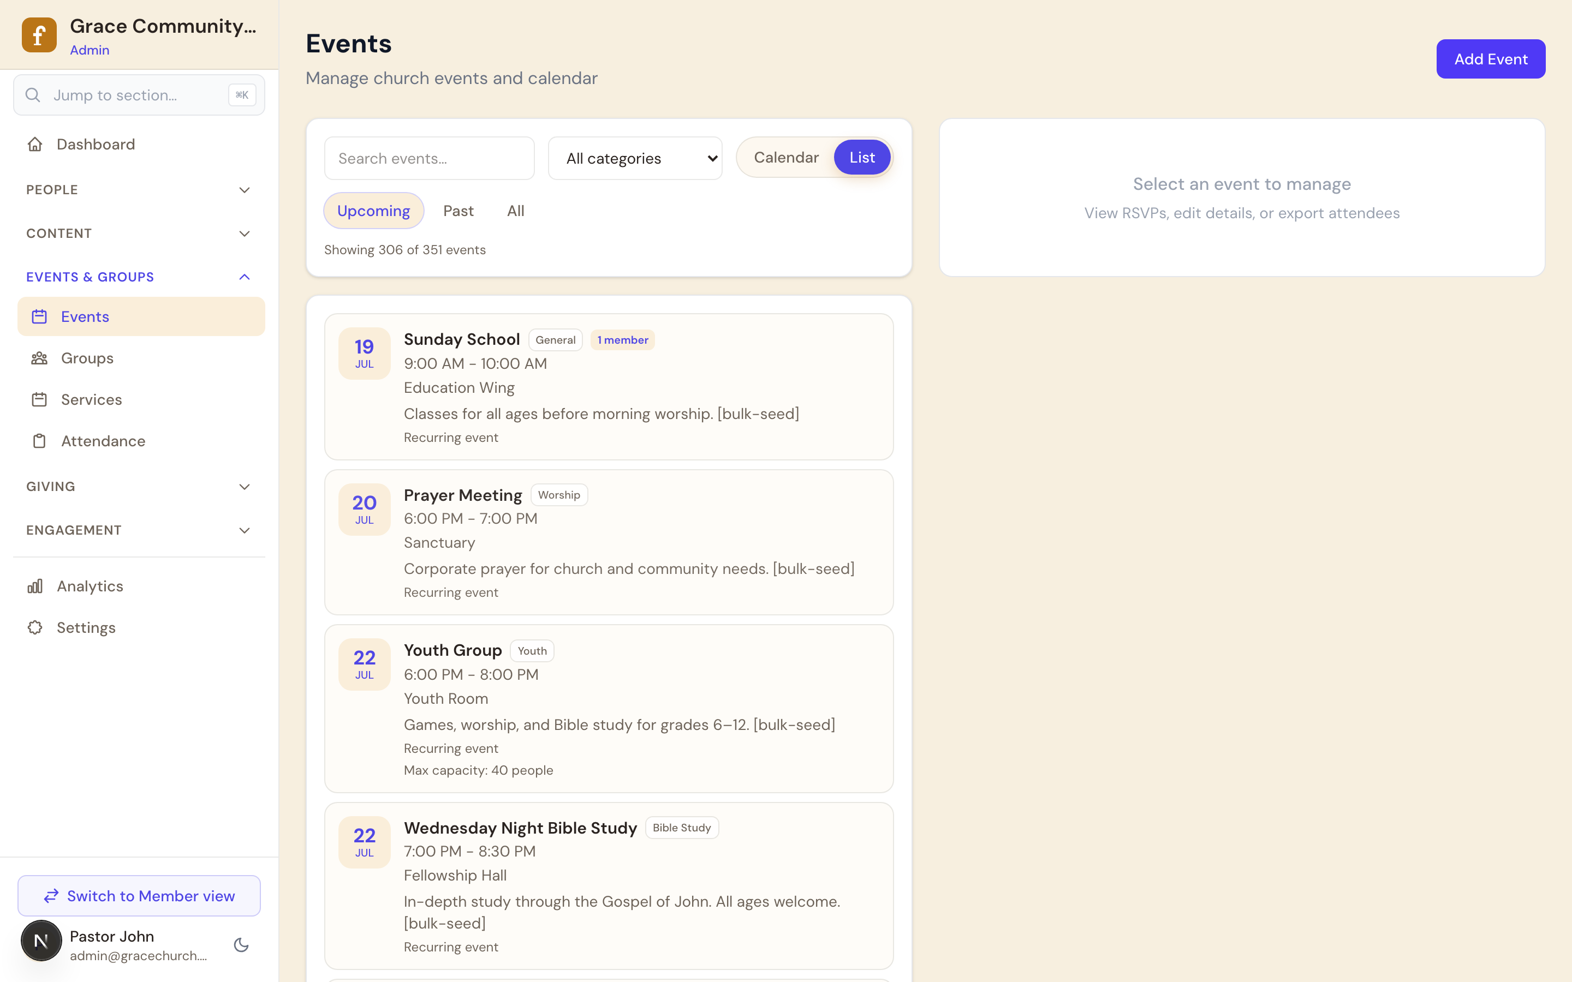Click the Bible Study category tag

pyautogui.click(x=681, y=828)
